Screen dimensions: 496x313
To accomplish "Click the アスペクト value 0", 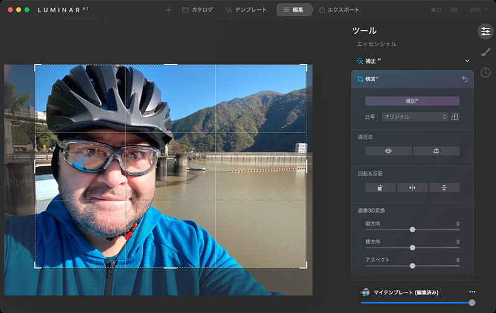I will click(458, 260).
